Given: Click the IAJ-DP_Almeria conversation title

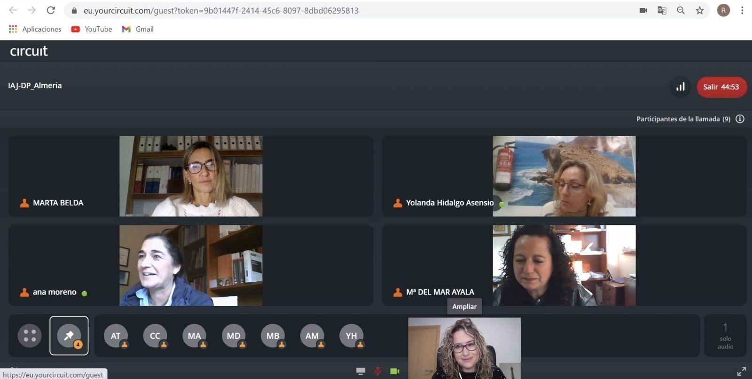Looking at the screenshot, I should [x=35, y=85].
